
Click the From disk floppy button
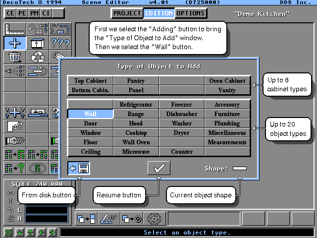(x=79, y=168)
